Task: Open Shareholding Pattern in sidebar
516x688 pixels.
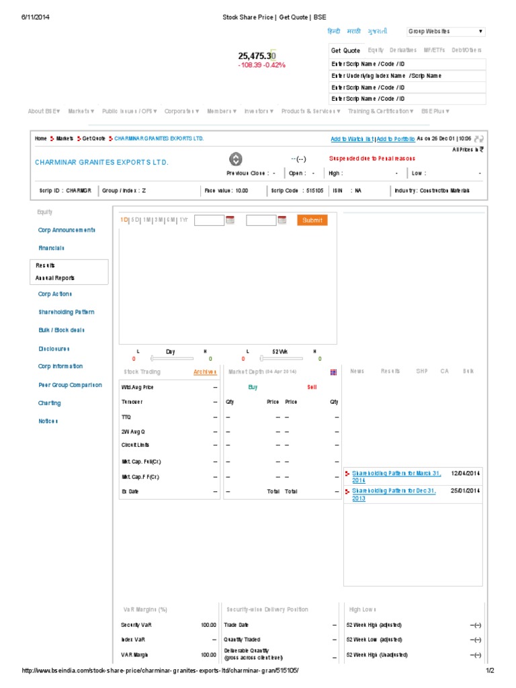Action: coord(67,312)
